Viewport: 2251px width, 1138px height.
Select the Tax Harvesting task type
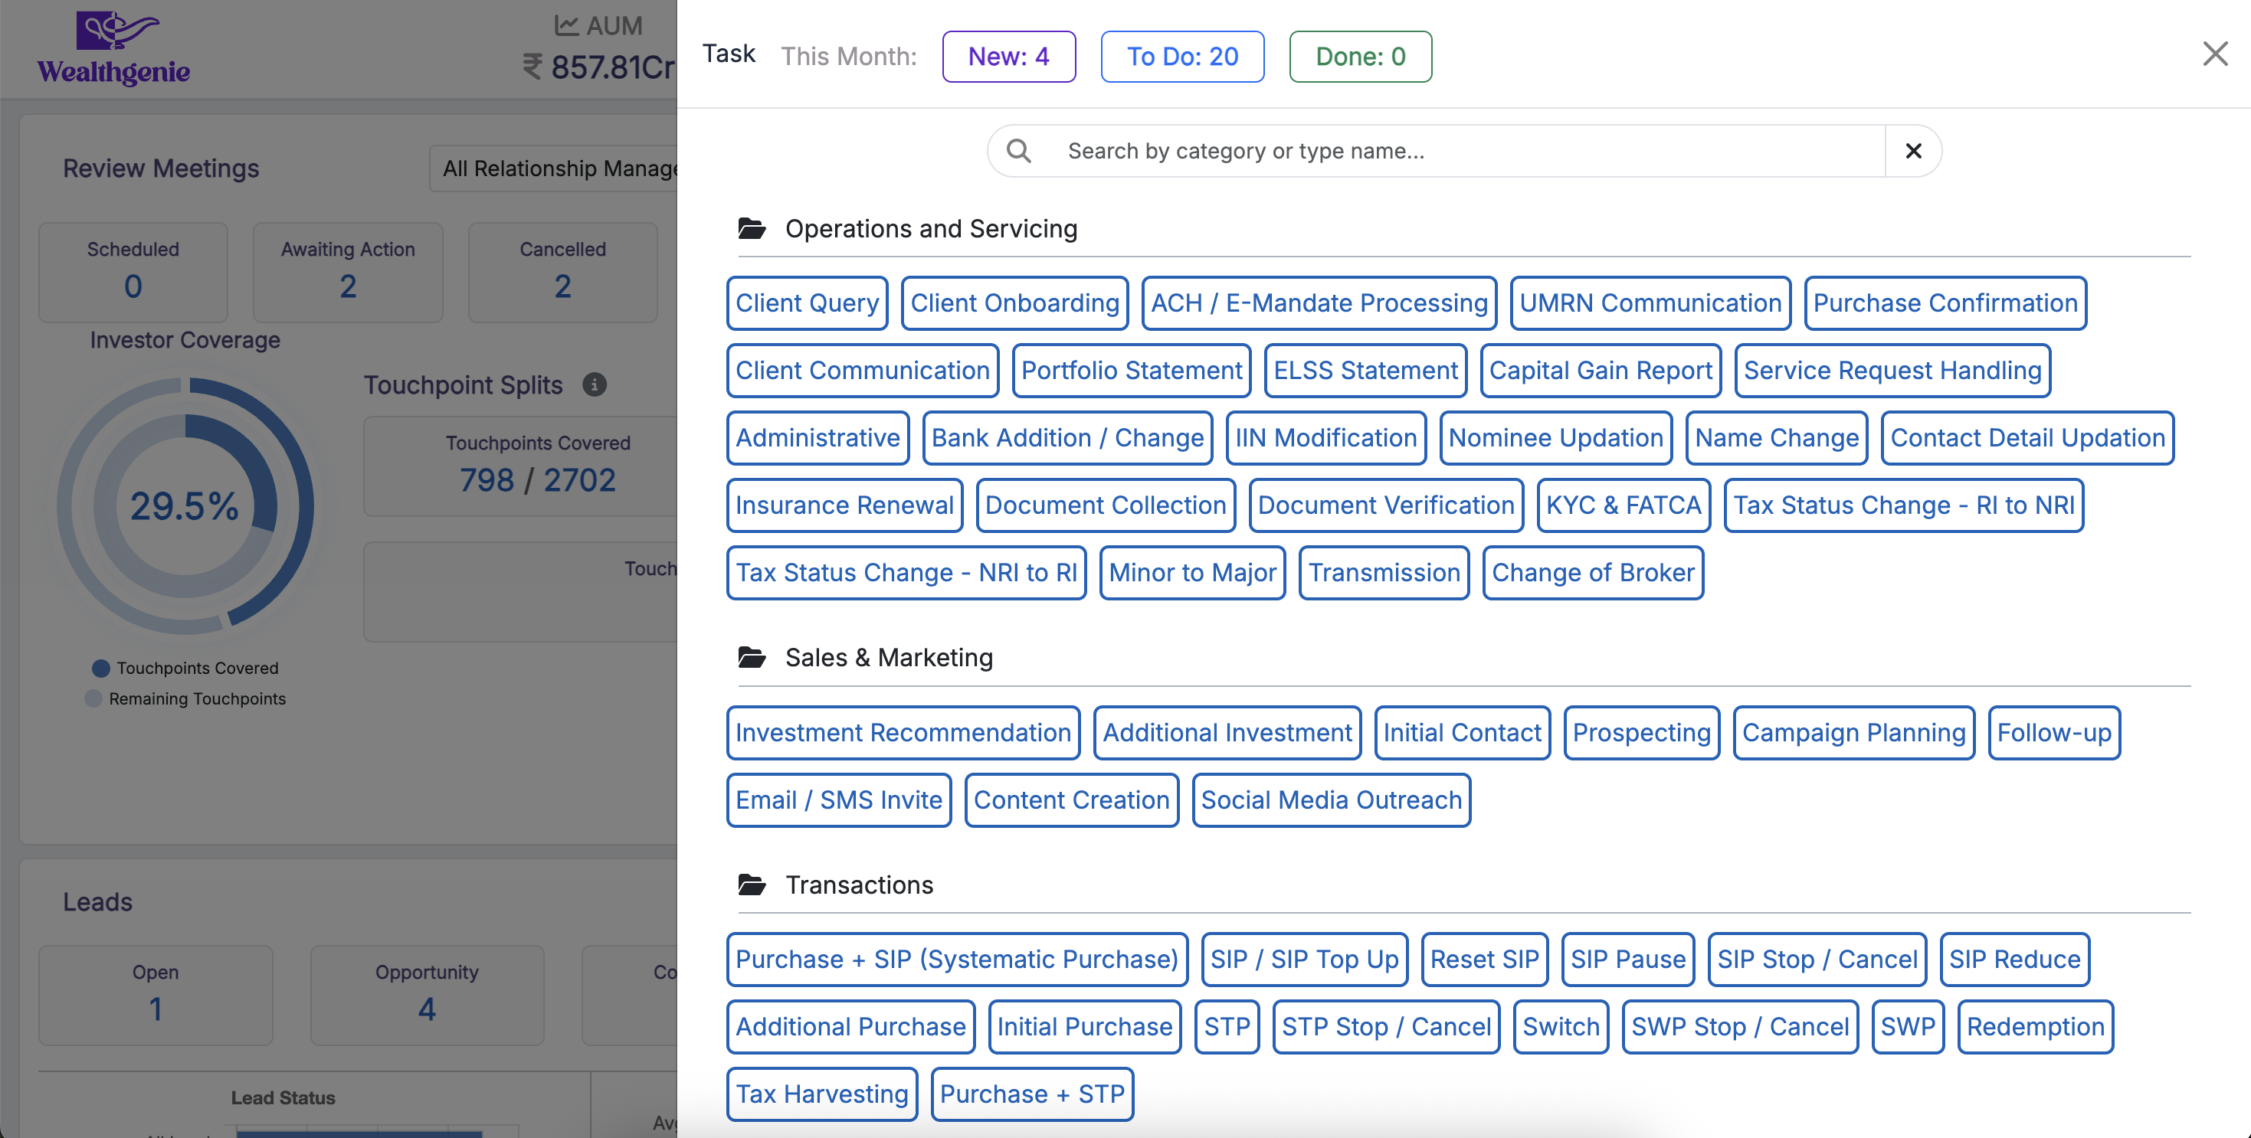point(821,1094)
